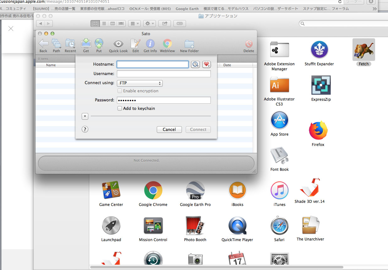Reload the Safari page
Image resolution: width=388 pixels, height=270 pixels.
pos(340,2)
